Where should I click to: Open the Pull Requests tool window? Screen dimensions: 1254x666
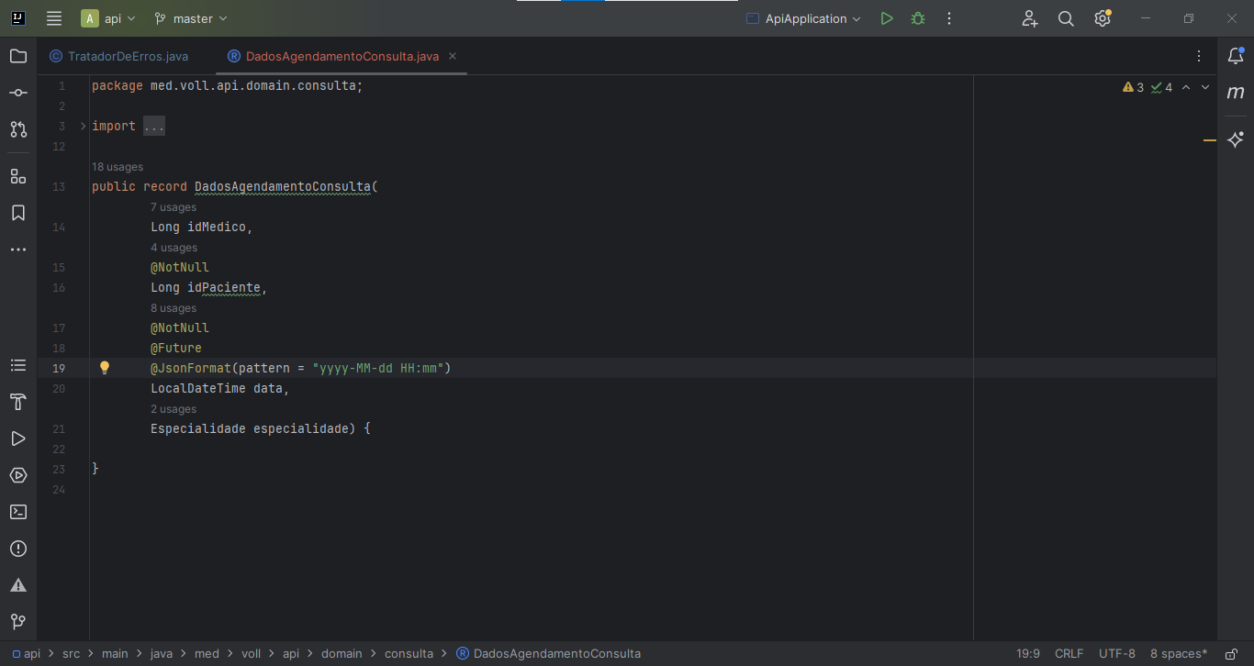[x=18, y=129]
